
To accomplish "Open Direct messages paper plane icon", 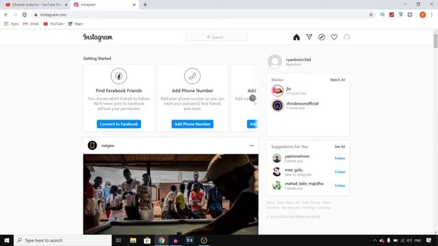I will point(309,37).
